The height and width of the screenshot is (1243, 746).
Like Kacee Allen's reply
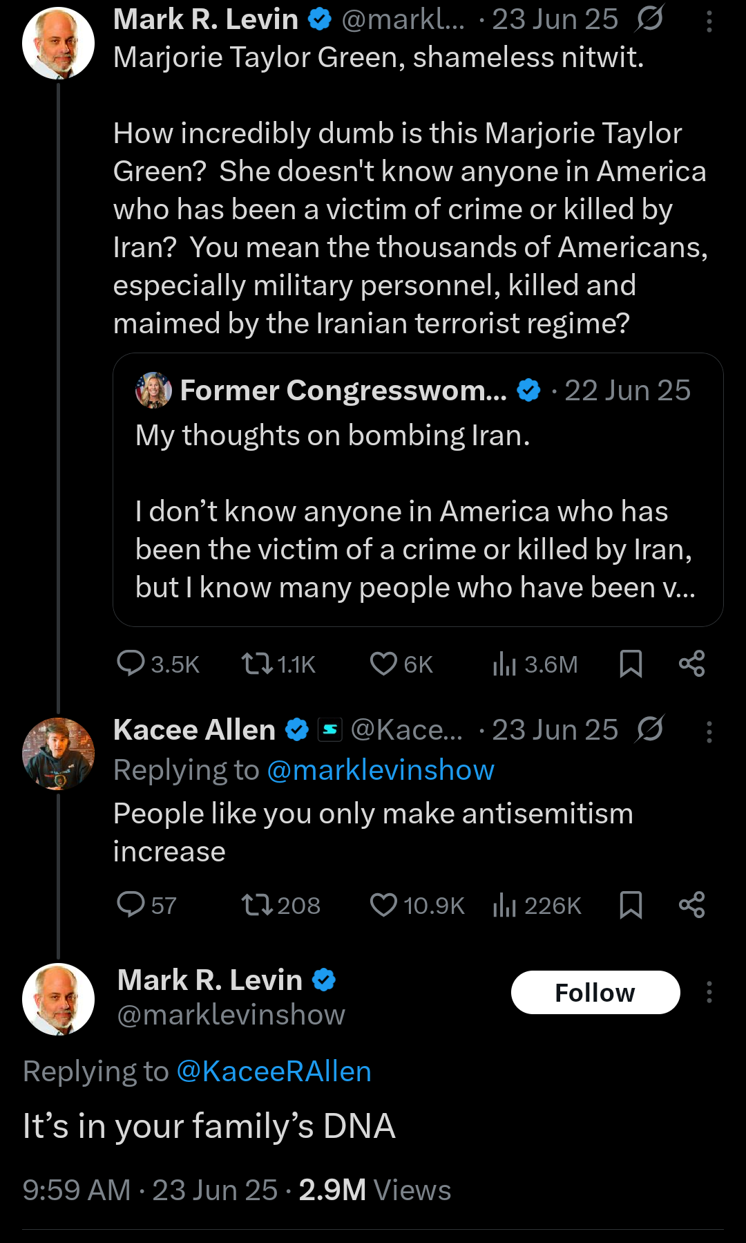click(383, 904)
